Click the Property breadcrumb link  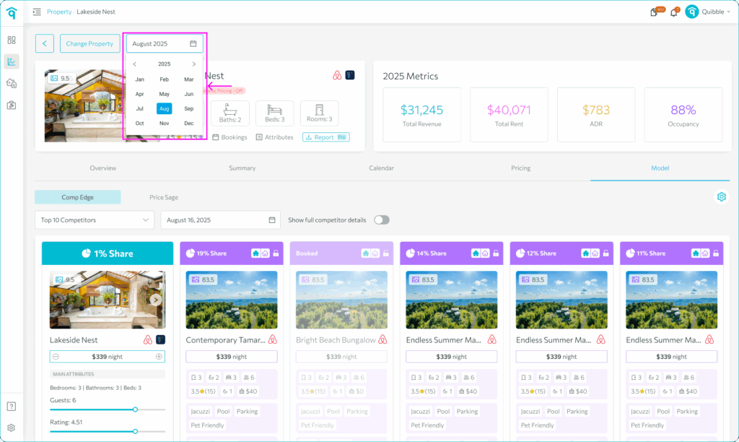[x=59, y=12]
